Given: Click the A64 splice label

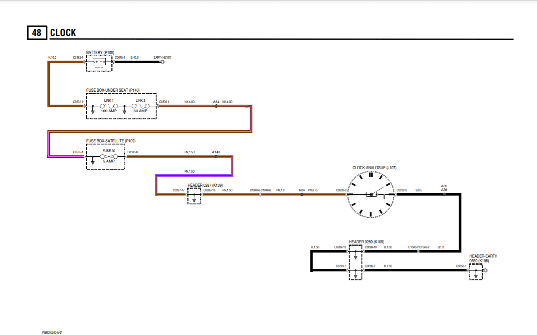Looking at the screenshot, I should 216,102.
